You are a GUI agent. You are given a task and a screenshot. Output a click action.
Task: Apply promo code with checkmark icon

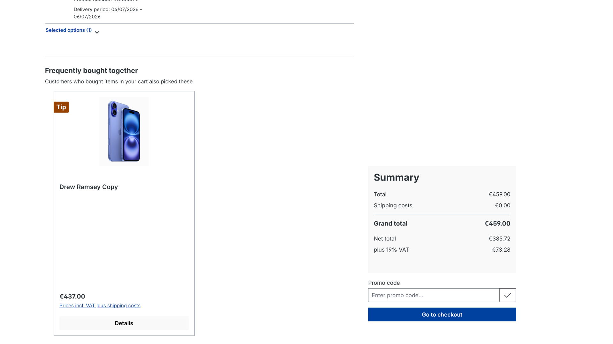(x=508, y=295)
